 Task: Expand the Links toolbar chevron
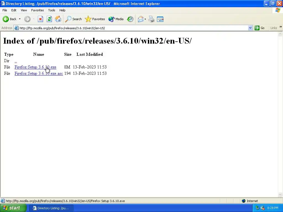(x=281, y=27)
